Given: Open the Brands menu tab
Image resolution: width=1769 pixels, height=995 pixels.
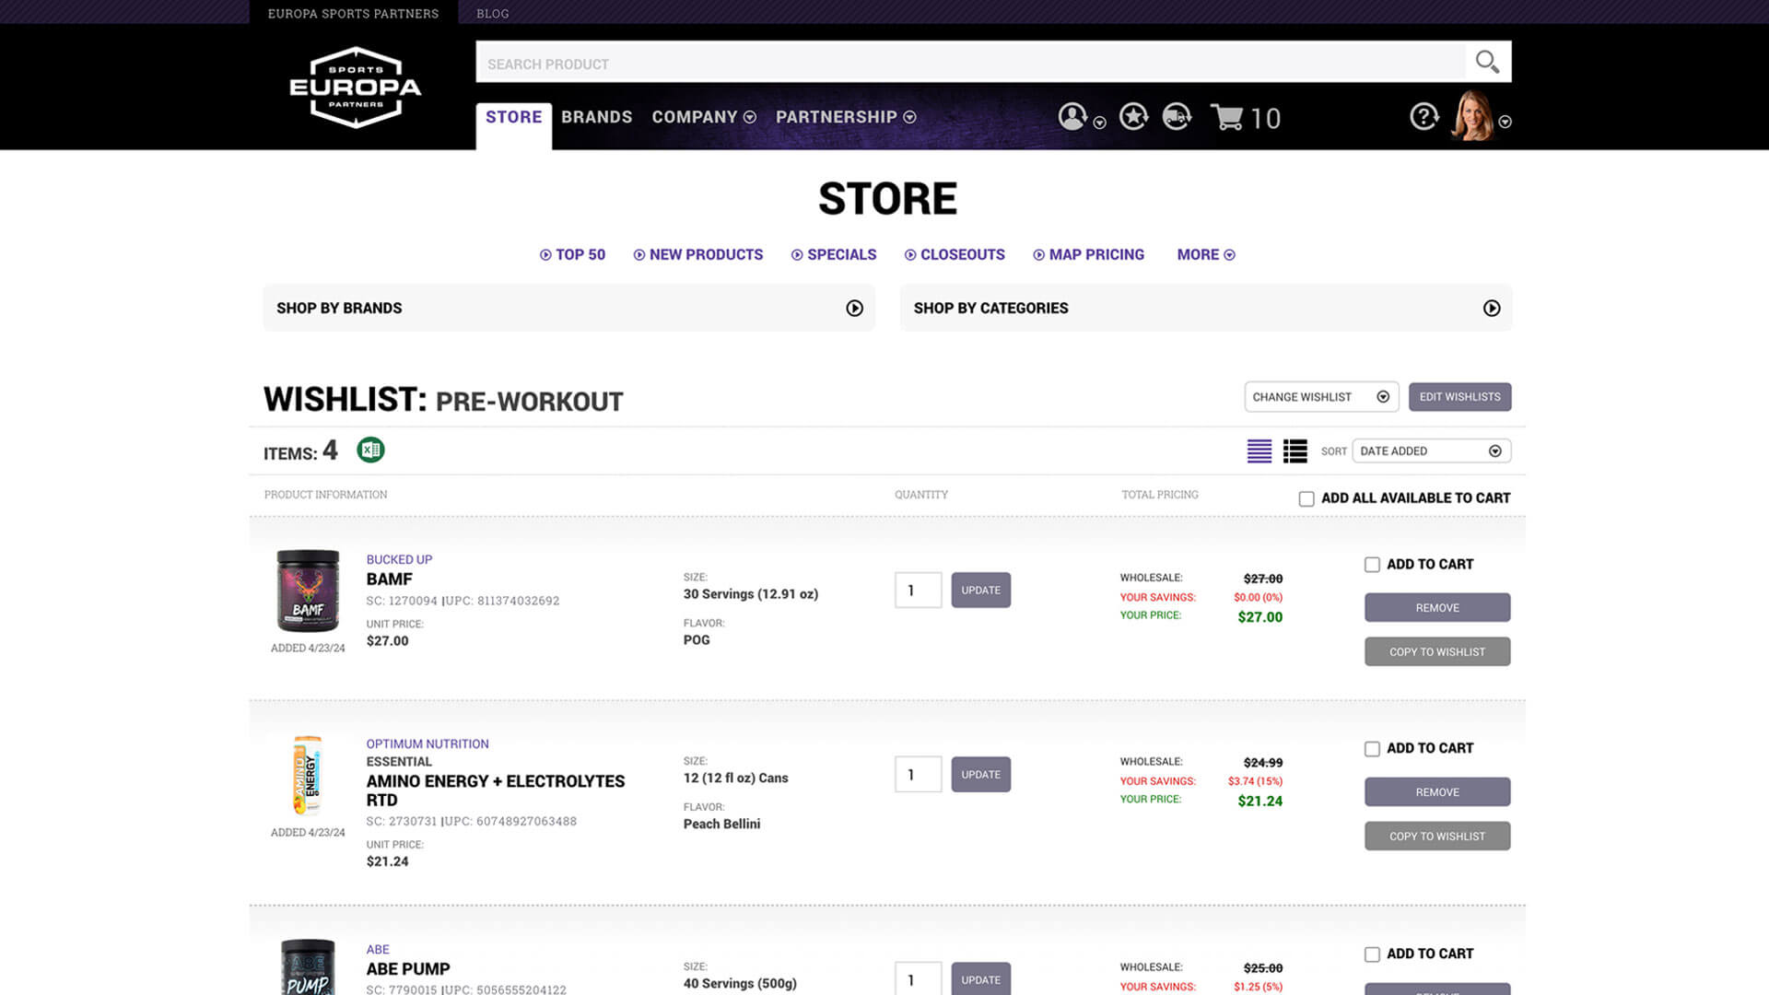Looking at the screenshot, I should click(596, 117).
